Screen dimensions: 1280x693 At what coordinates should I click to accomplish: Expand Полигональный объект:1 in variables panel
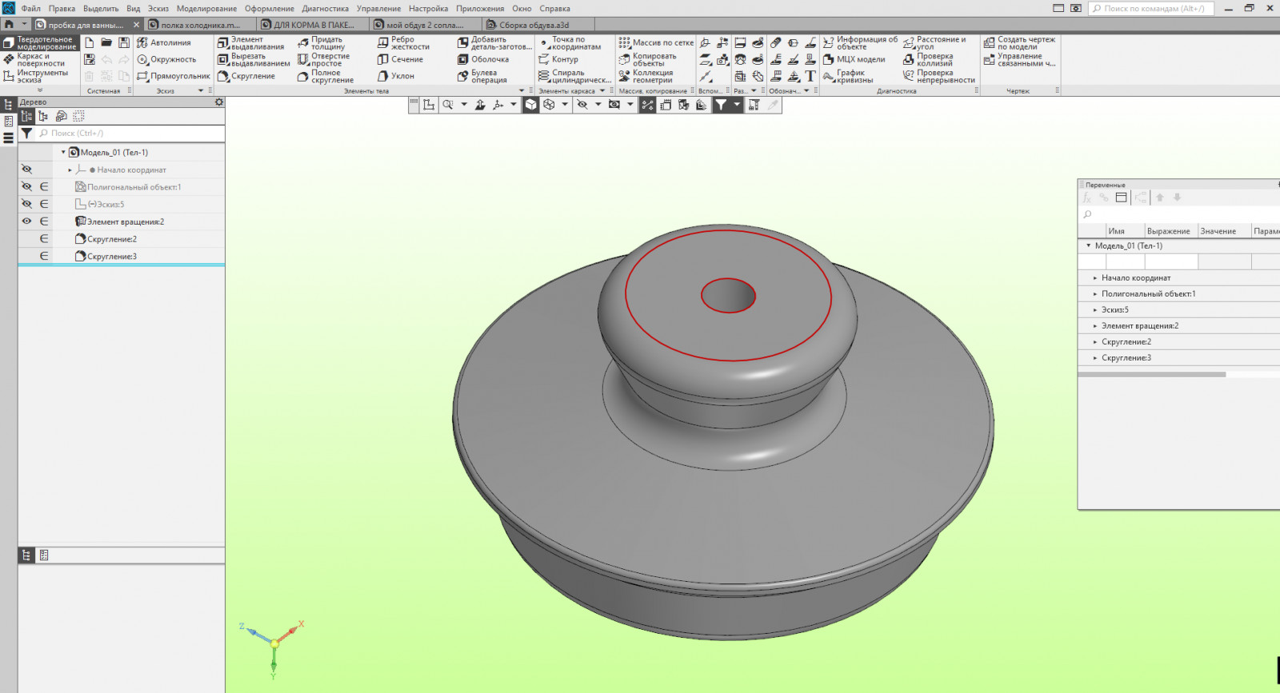click(x=1095, y=294)
